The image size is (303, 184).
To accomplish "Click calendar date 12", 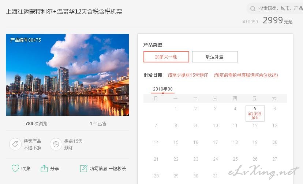I will tap(255, 126).
